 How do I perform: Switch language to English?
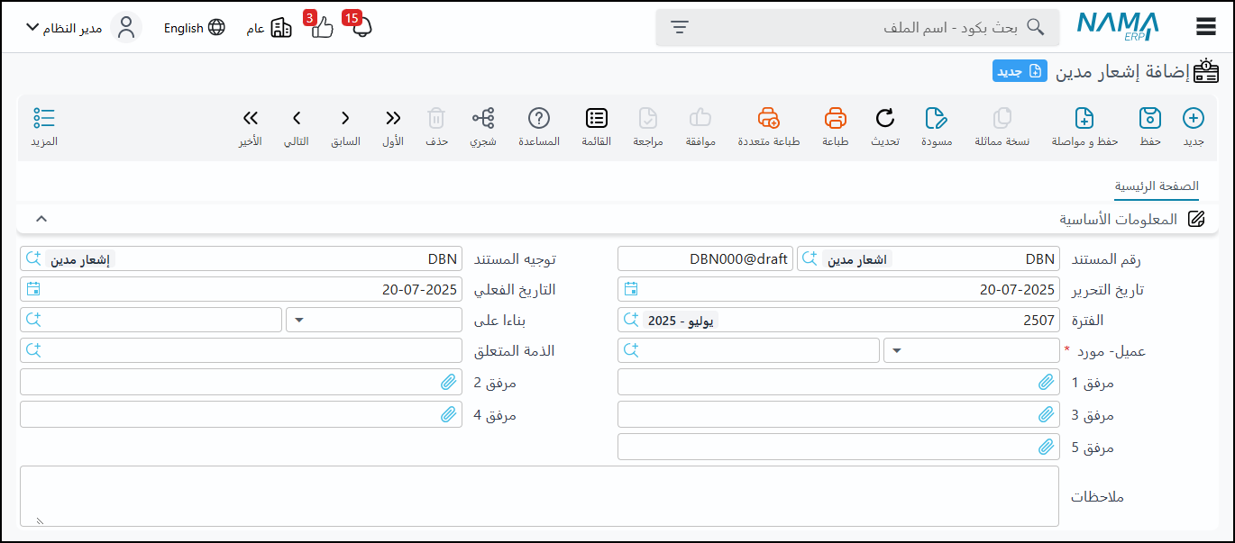(x=194, y=28)
